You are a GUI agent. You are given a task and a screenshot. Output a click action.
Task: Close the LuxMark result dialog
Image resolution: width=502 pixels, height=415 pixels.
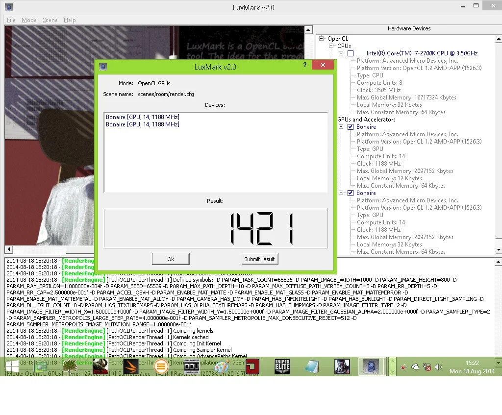(x=323, y=65)
